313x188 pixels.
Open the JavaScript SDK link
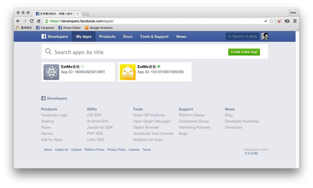coord(100,127)
